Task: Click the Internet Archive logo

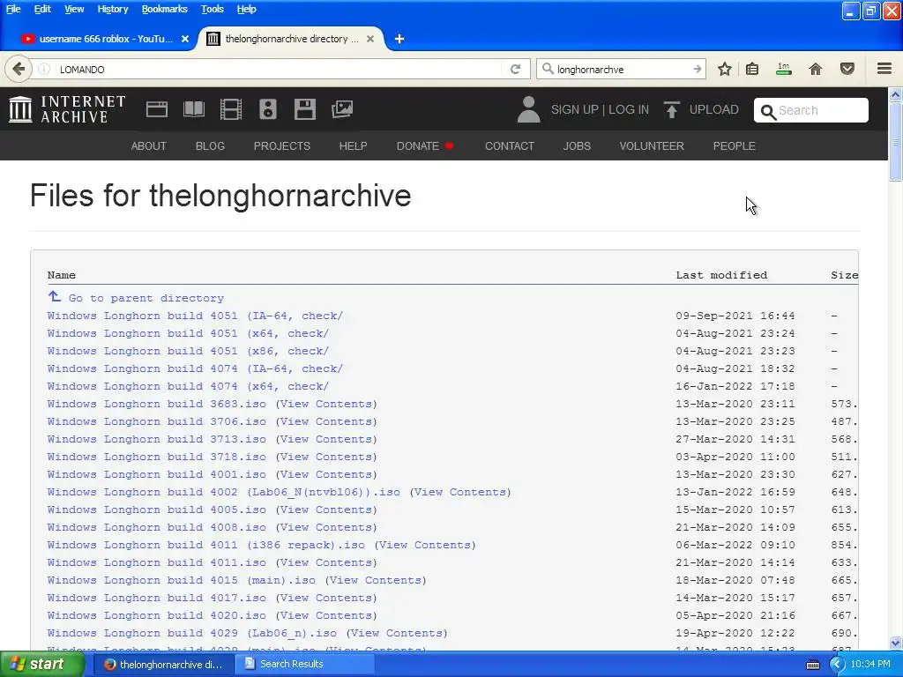Action: tap(67, 109)
